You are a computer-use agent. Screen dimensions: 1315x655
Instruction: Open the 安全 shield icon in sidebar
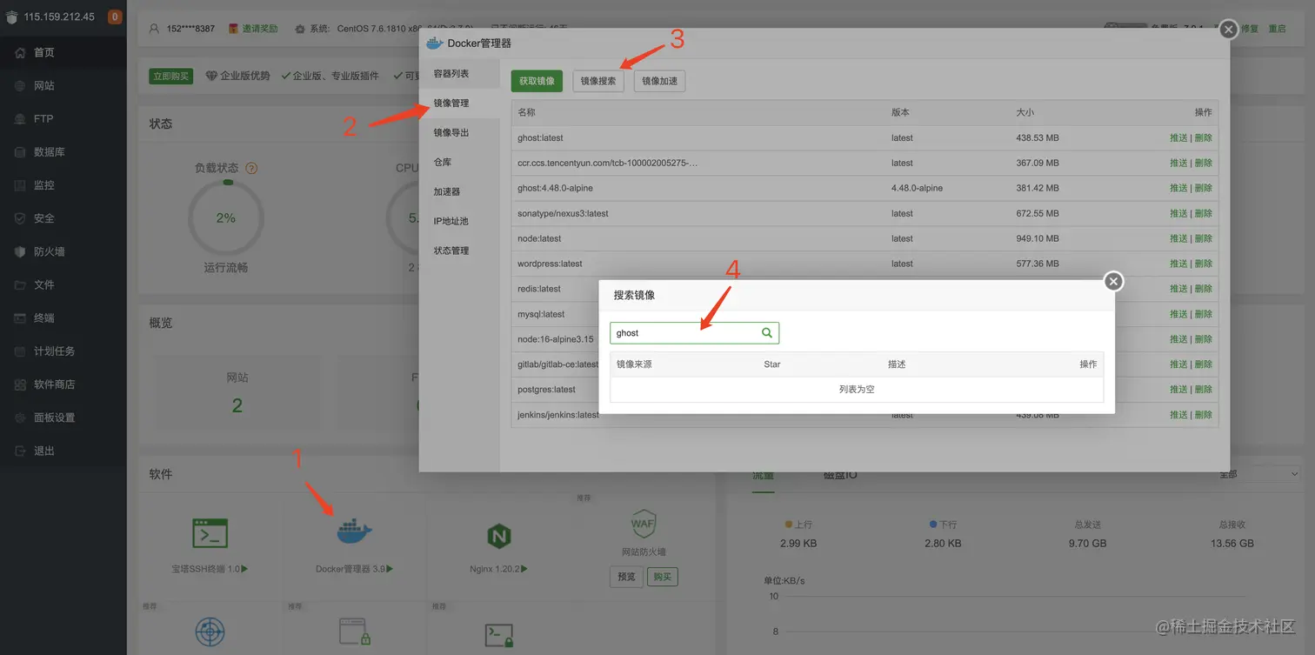coord(19,218)
